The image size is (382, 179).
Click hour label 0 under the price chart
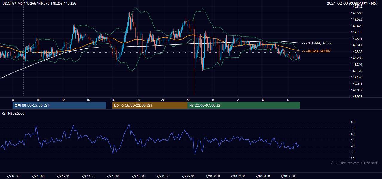(x=213, y=100)
